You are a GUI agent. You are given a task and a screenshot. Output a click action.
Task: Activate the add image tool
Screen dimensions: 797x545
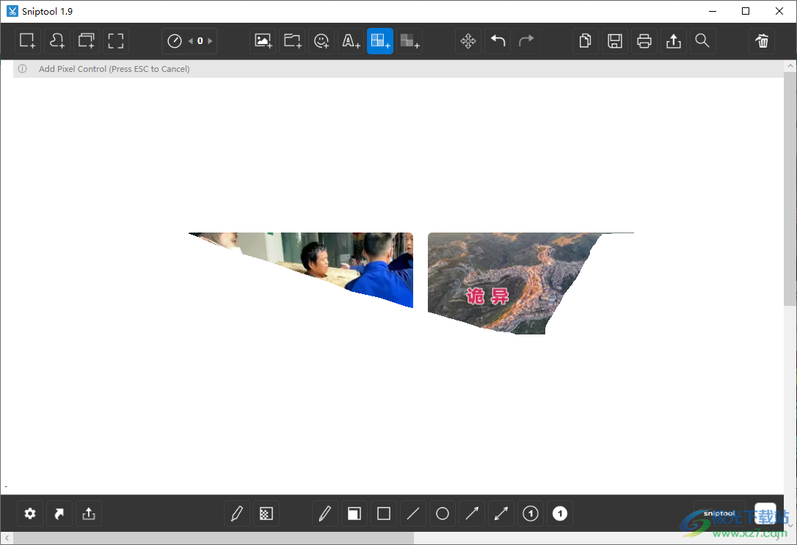pos(262,40)
